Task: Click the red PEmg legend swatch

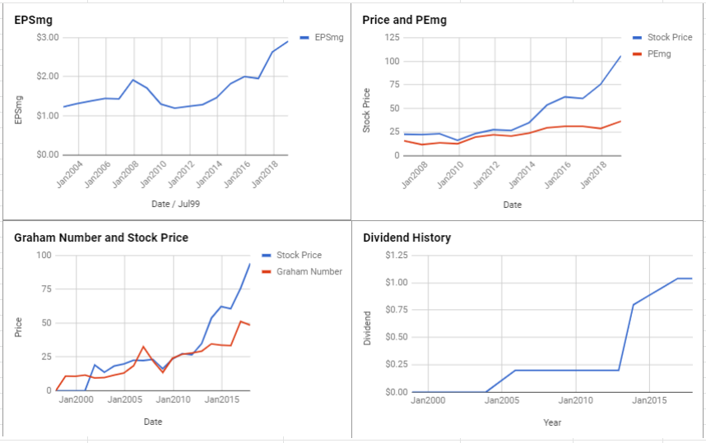Action: [x=637, y=54]
